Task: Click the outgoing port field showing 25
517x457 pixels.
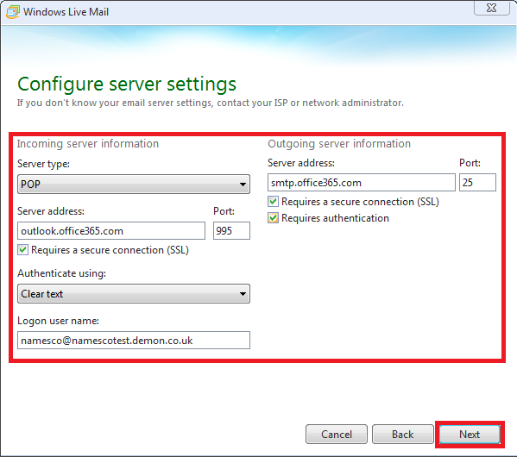Action: click(x=477, y=182)
